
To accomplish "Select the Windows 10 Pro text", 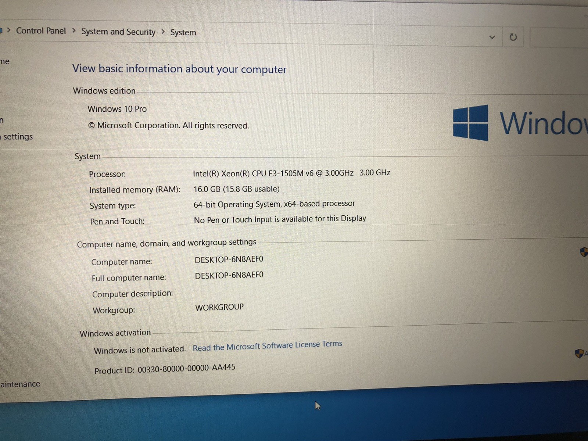I will click(x=117, y=109).
